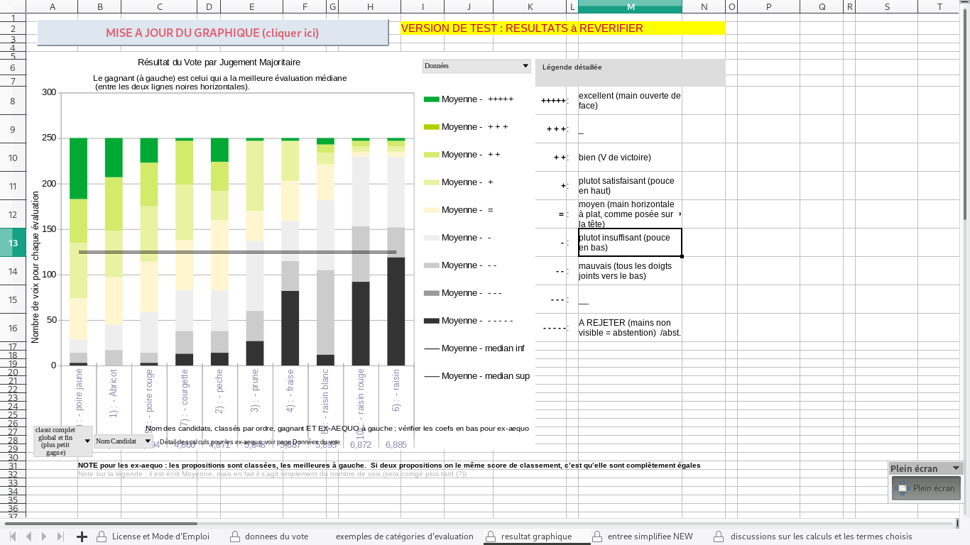The width and height of the screenshot is (970, 545).
Task: Click the black '-----' legend color marker
Action: (x=431, y=321)
